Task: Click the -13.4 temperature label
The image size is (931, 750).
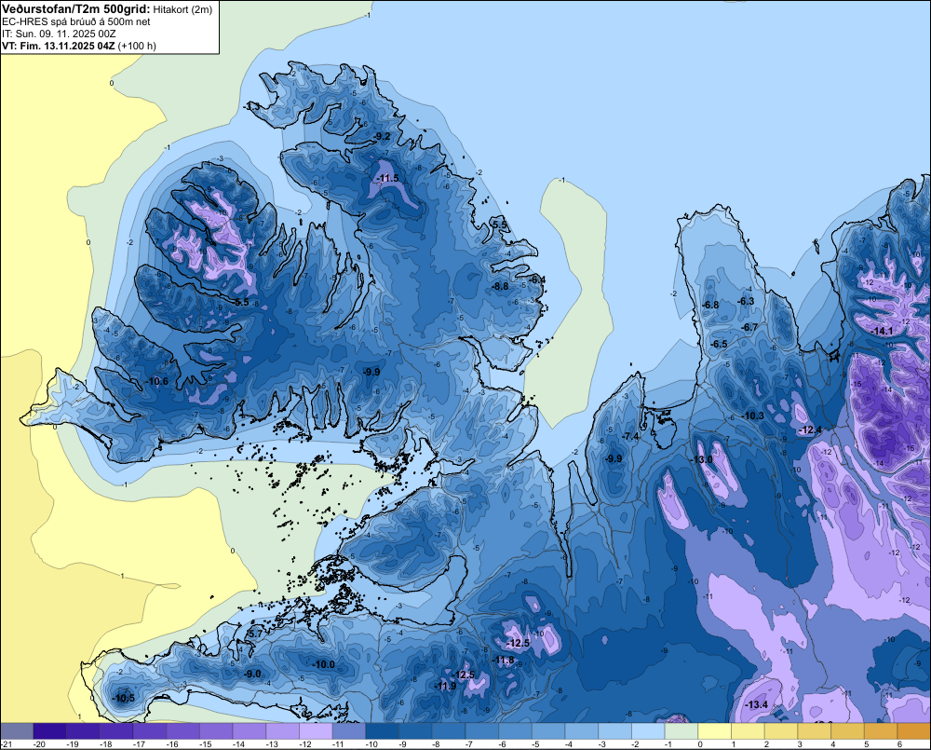Action: tap(757, 705)
